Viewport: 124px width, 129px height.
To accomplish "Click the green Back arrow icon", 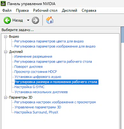I will 7,20.
